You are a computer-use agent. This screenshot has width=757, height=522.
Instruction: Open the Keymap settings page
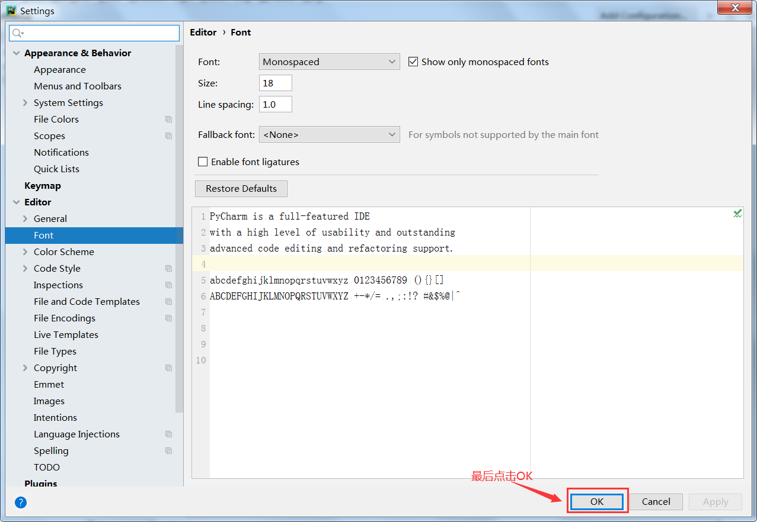[x=43, y=185]
